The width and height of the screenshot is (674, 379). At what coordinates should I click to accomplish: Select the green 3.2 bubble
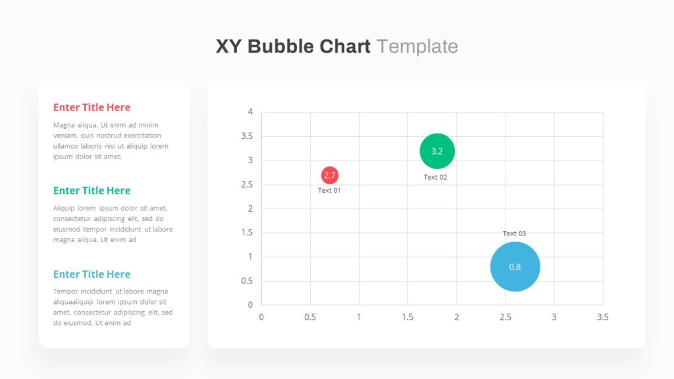(437, 151)
